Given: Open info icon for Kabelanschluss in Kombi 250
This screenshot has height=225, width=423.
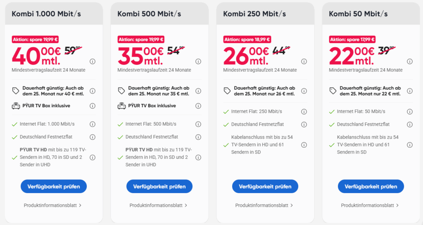Looking at the screenshot, I should click(304, 145).
